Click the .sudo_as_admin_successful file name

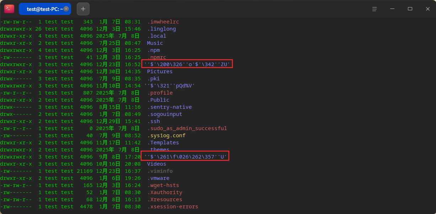[187, 128]
